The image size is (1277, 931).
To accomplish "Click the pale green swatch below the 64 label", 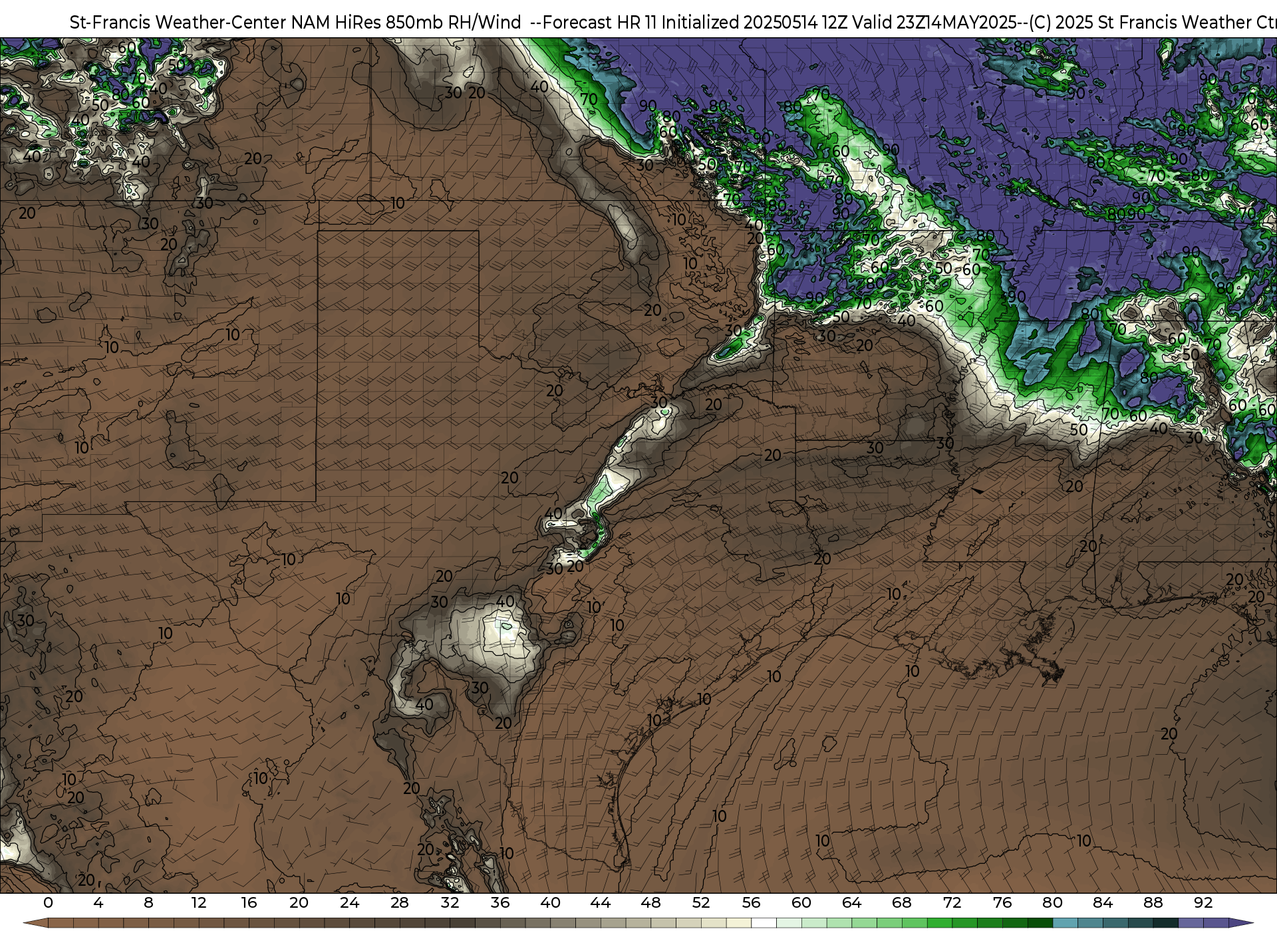I will (864, 923).
